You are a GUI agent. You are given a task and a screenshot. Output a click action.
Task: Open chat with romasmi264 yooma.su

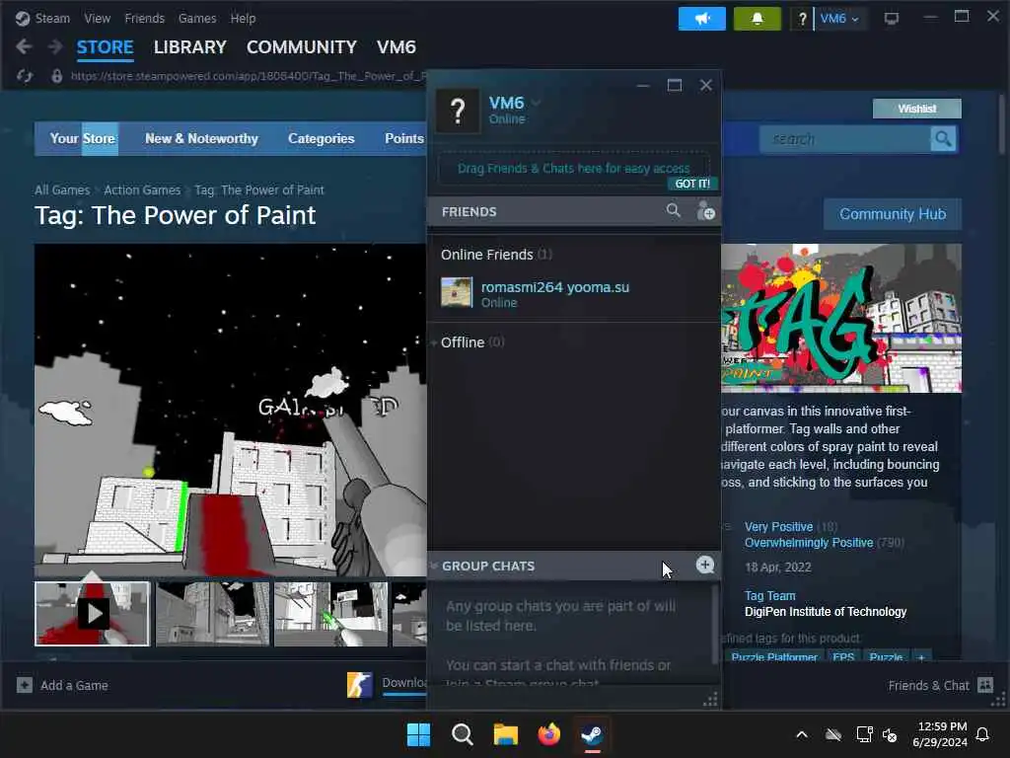pyautogui.click(x=574, y=293)
